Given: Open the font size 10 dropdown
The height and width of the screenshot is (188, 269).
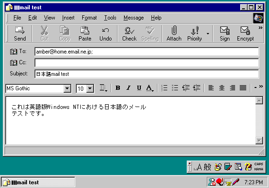Looking at the screenshot, I should (x=90, y=89).
